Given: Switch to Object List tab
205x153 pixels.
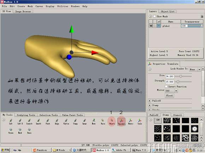Looking at the screenshot, I should (x=168, y=12).
